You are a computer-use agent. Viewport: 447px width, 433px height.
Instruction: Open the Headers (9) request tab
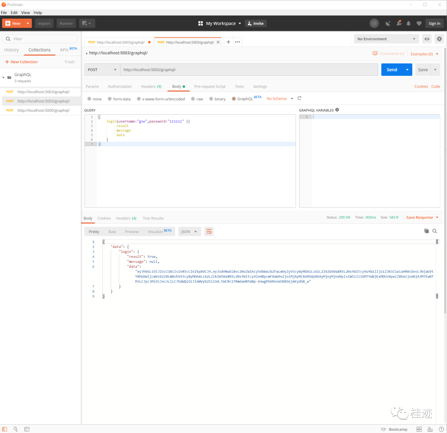point(151,87)
